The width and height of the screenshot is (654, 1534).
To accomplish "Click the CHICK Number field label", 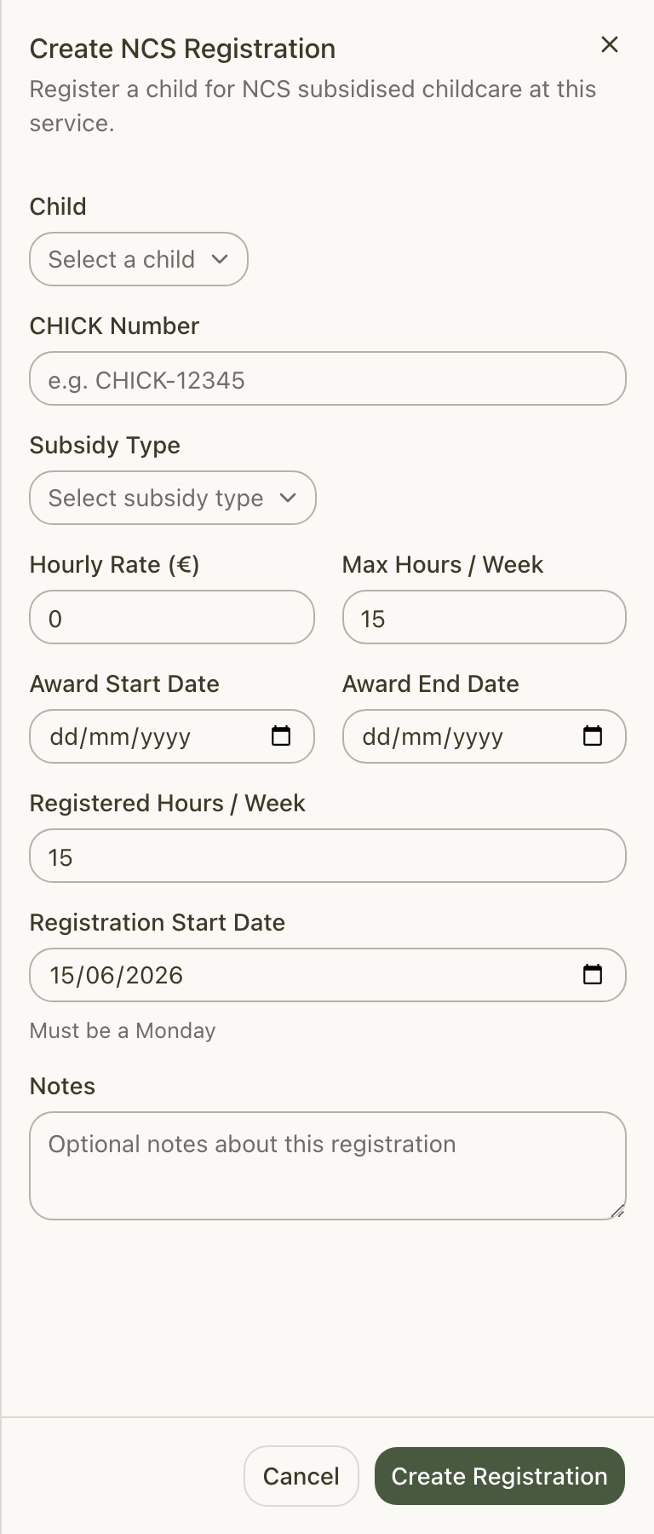I will tap(114, 326).
